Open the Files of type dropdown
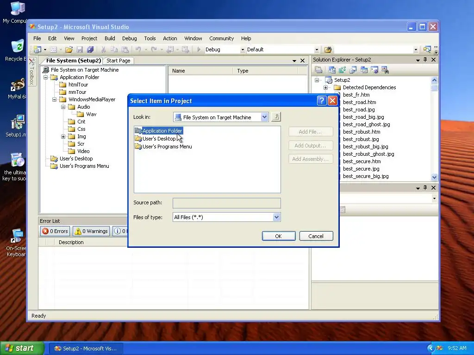474x355 pixels. click(x=276, y=217)
